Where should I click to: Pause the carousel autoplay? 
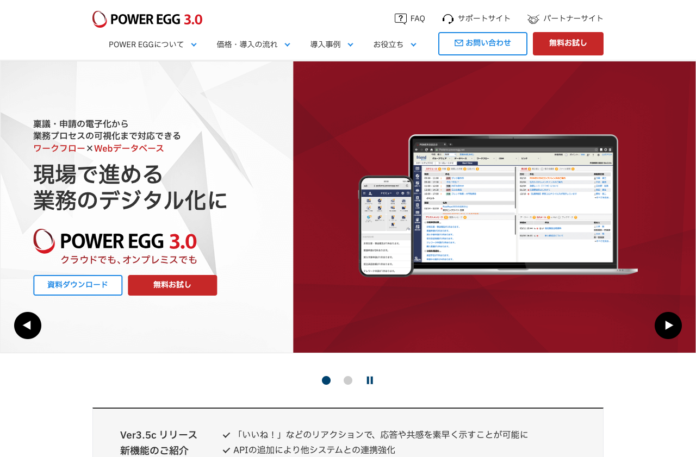click(370, 380)
